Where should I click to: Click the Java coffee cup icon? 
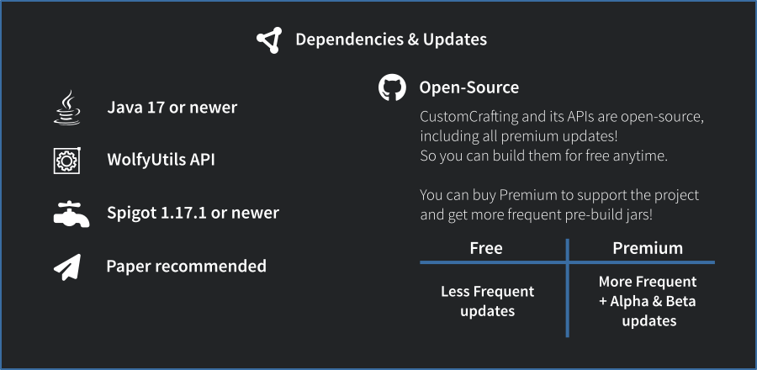66,108
